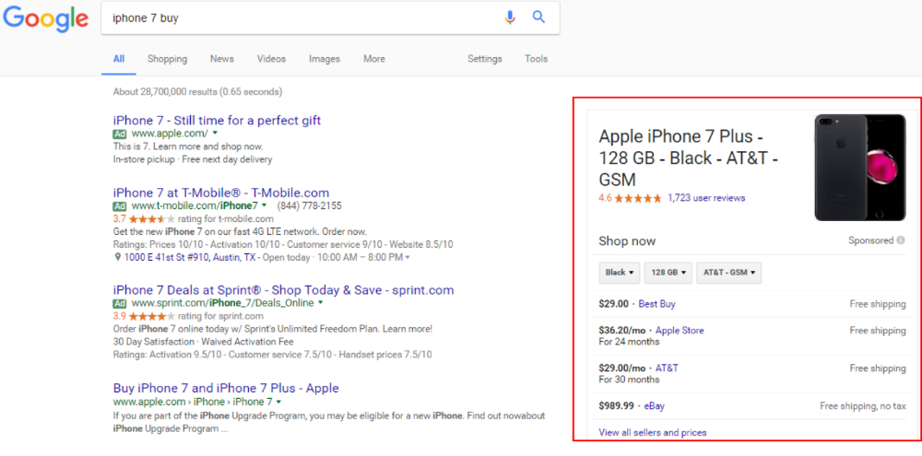922x456 pixels.
Task: Click the Ad badge beside www.sprint.com
Action: 120,304
